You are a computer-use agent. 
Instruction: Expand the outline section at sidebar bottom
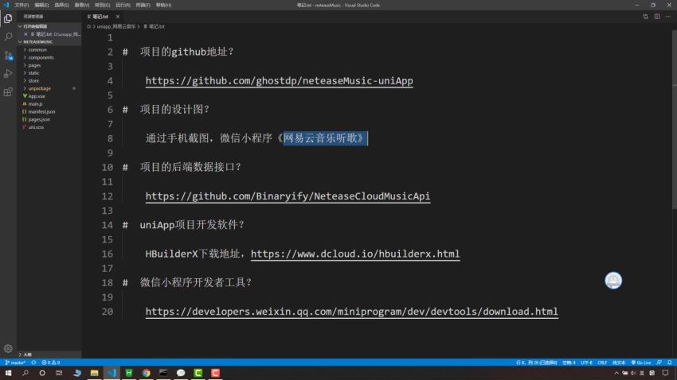point(27,355)
